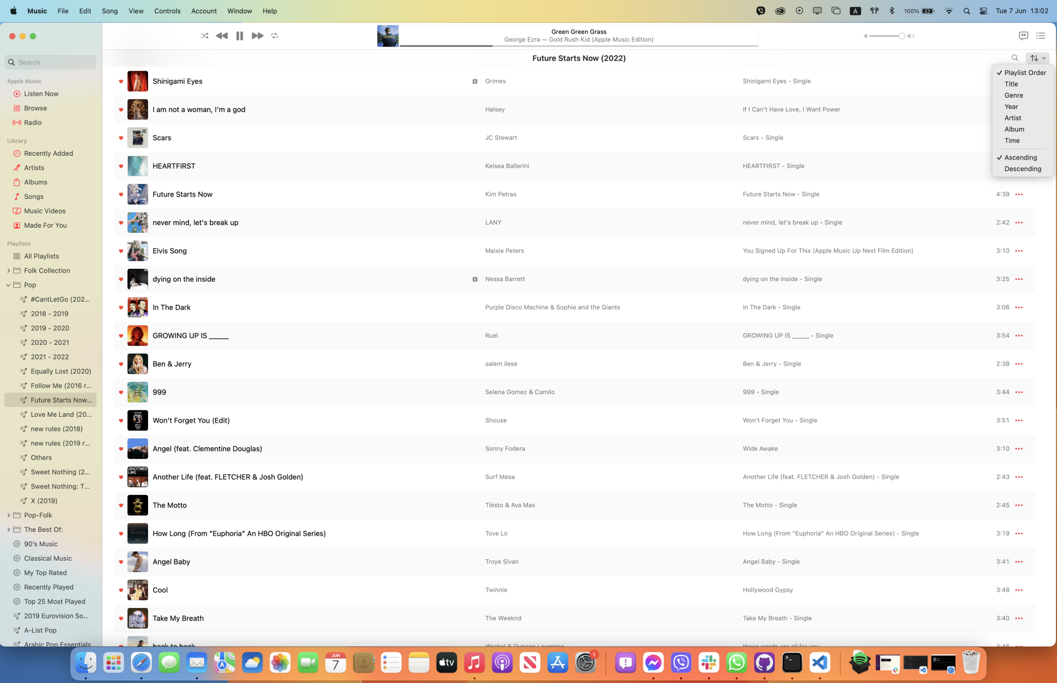Open more options for Elvis Song
This screenshot has height=683, width=1057.
(x=1019, y=251)
